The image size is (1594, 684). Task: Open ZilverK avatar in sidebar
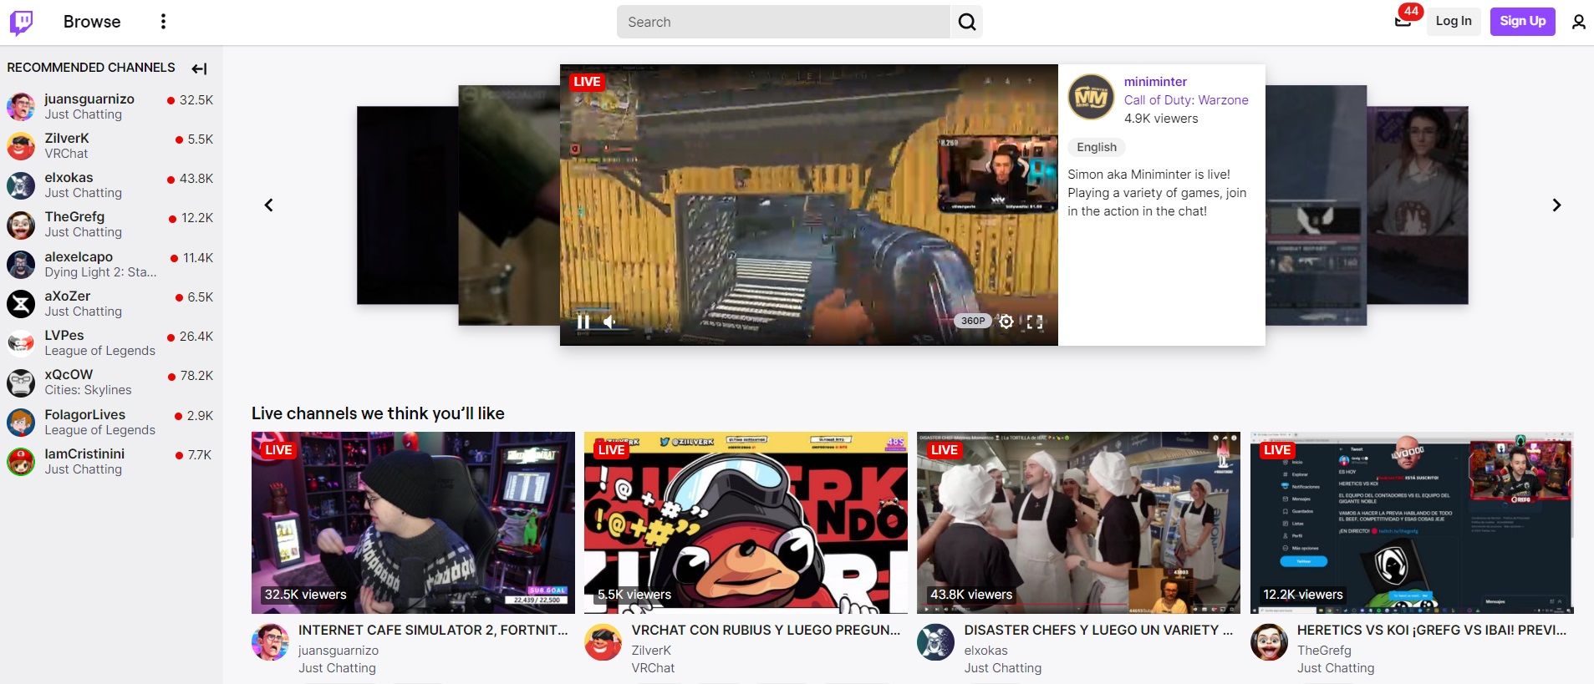(21, 146)
